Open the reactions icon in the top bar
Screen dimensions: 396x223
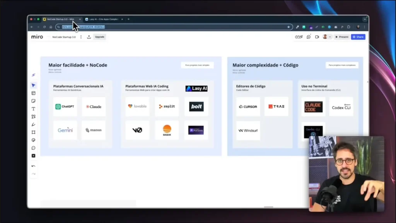point(298,36)
